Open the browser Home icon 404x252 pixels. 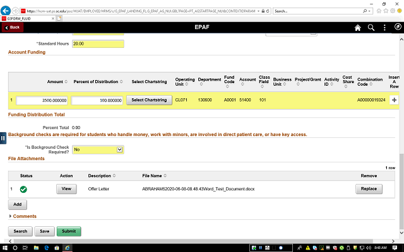pyautogui.click(x=379, y=11)
